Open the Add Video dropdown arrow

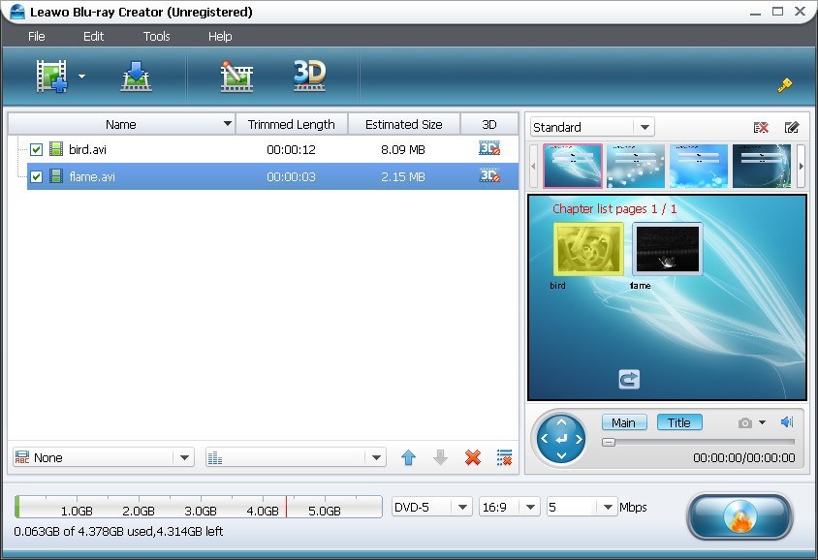click(x=82, y=77)
